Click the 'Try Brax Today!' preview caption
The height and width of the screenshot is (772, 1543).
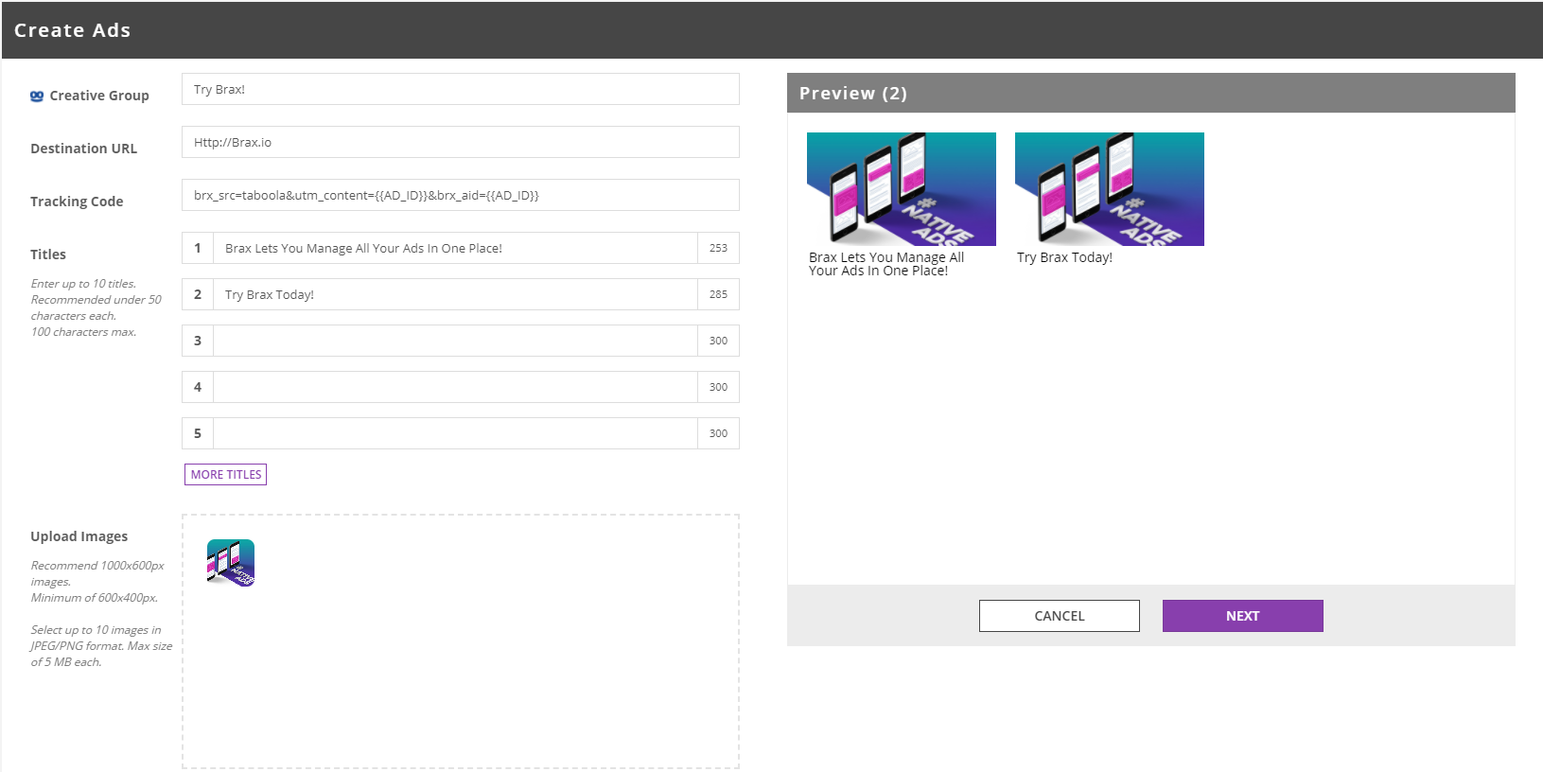[x=1064, y=257]
